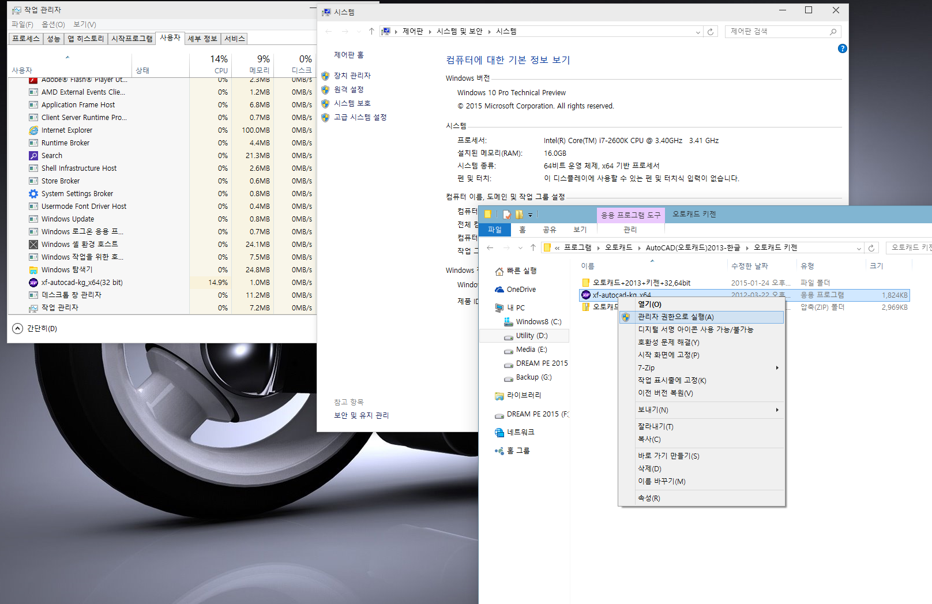Open 공유 ribbon tab in Explorer
The width and height of the screenshot is (932, 604).
[x=550, y=230]
